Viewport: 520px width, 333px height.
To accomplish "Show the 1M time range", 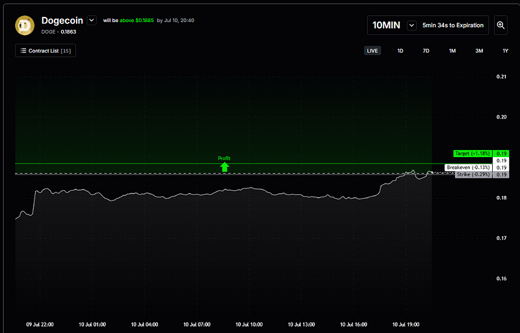I will click(452, 51).
